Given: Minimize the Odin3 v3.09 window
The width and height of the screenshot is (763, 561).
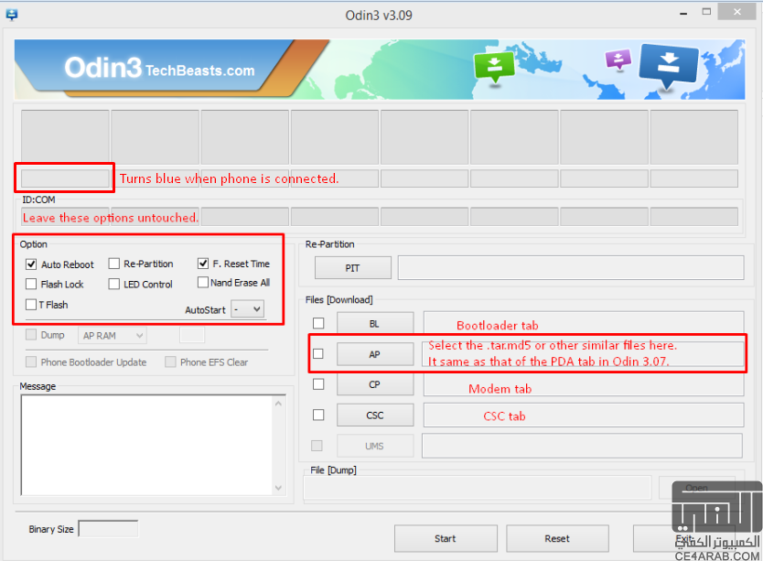Looking at the screenshot, I should click(683, 14).
